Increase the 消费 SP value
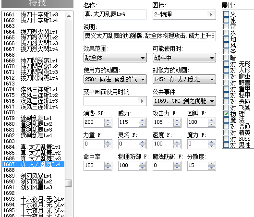Image resolution: width=254 pixels, height=217 pixels. 108,121
